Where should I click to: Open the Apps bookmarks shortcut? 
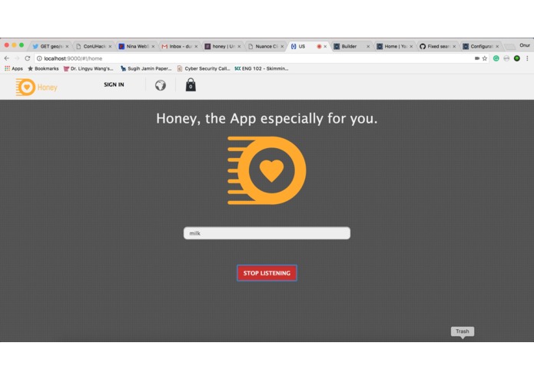[x=14, y=68]
